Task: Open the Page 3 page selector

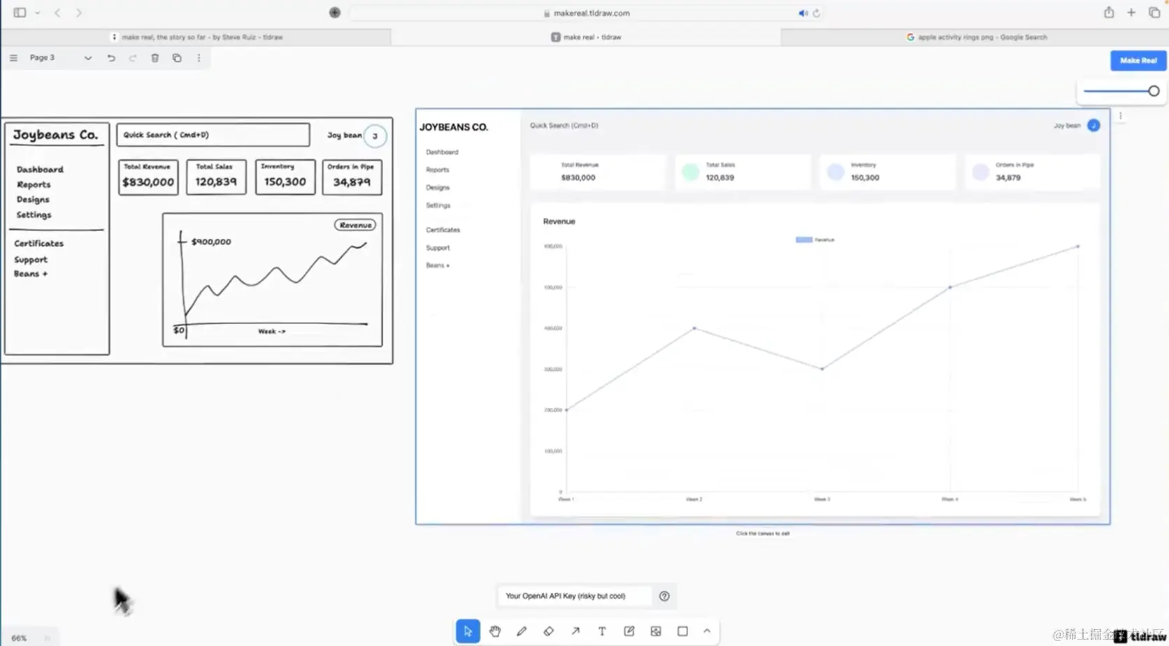Action: (60, 58)
